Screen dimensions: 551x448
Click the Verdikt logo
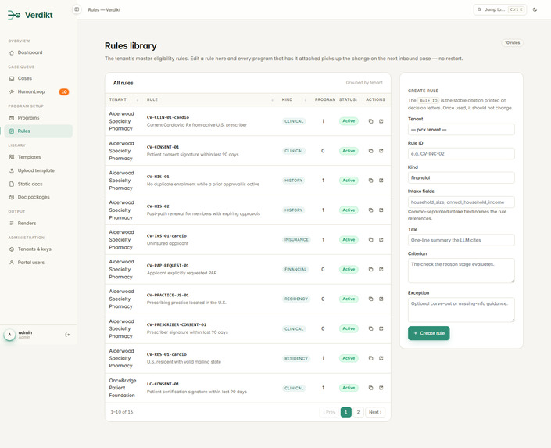click(30, 15)
